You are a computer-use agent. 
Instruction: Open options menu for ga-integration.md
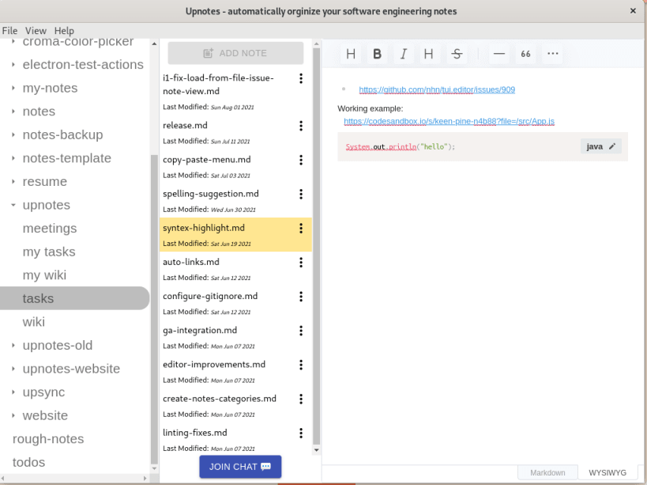301,331
